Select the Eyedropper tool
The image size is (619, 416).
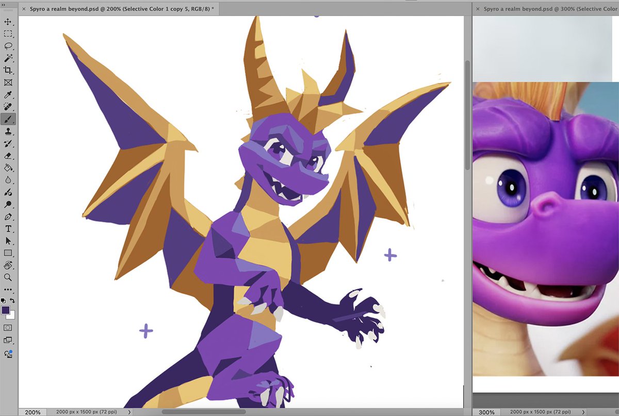(8, 95)
